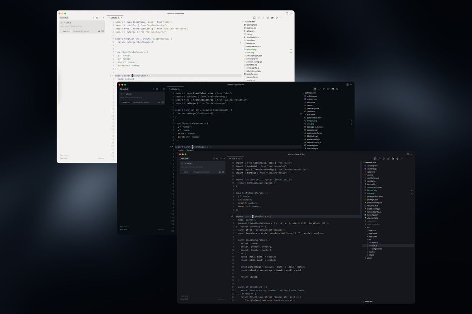Image resolution: width=472 pixels, height=314 pixels.
Task: Start new chat plus icon in light window
Action: click(93, 18)
